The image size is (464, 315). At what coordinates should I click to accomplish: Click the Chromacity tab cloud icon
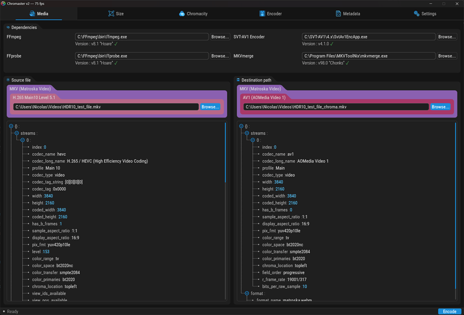coord(182,14)
